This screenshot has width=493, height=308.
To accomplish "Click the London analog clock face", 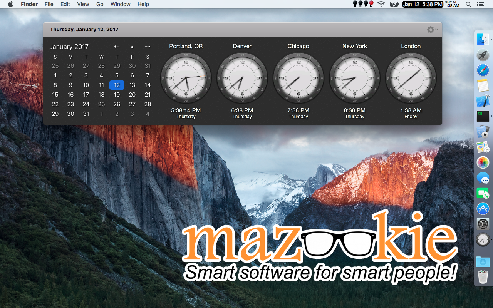I will (x=411, y=78).
